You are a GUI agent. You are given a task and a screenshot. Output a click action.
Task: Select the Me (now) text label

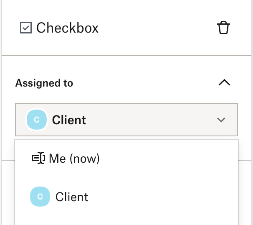coord(74,159)
